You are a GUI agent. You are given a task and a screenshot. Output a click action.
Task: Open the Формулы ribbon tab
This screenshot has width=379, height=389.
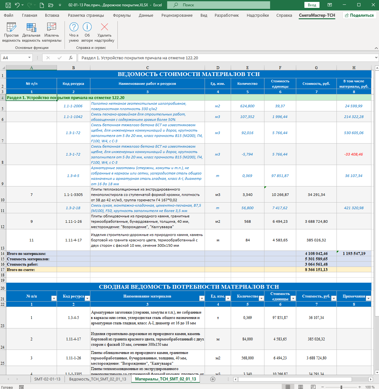(x=122, y=15)
